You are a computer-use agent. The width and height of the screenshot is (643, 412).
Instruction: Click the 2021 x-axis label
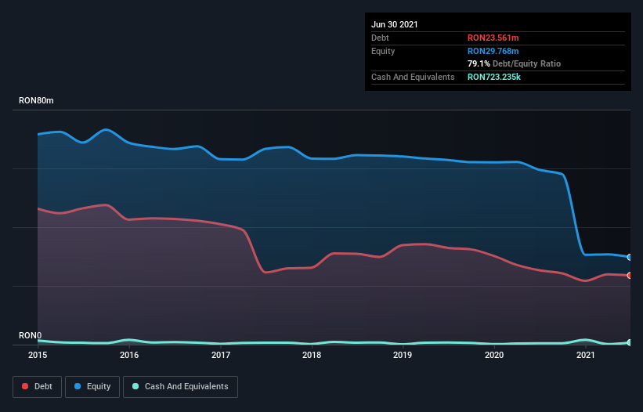click(x=586, y=355)
